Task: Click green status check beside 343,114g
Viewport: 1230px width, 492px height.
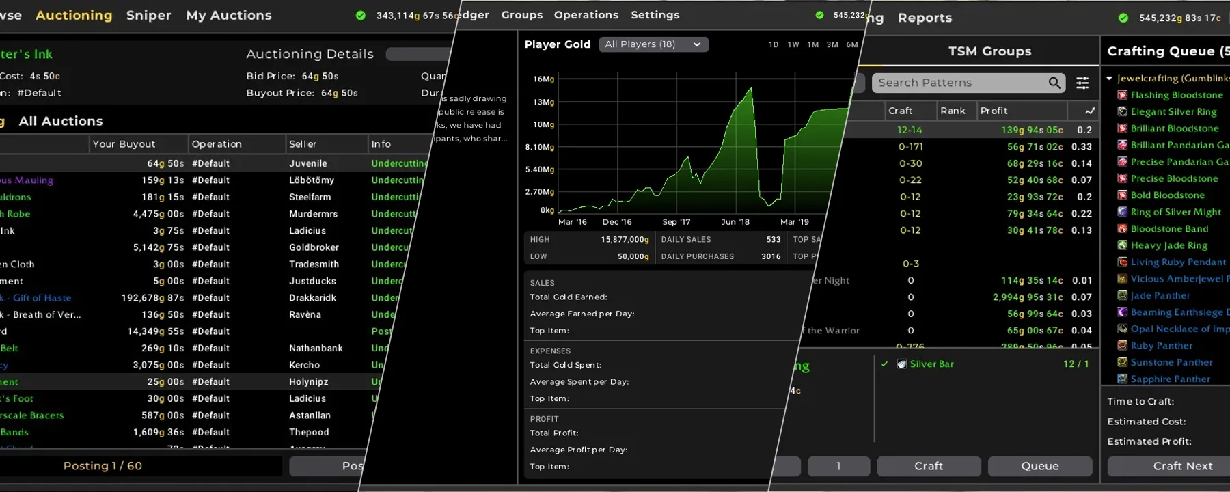Action: (361, 16)
